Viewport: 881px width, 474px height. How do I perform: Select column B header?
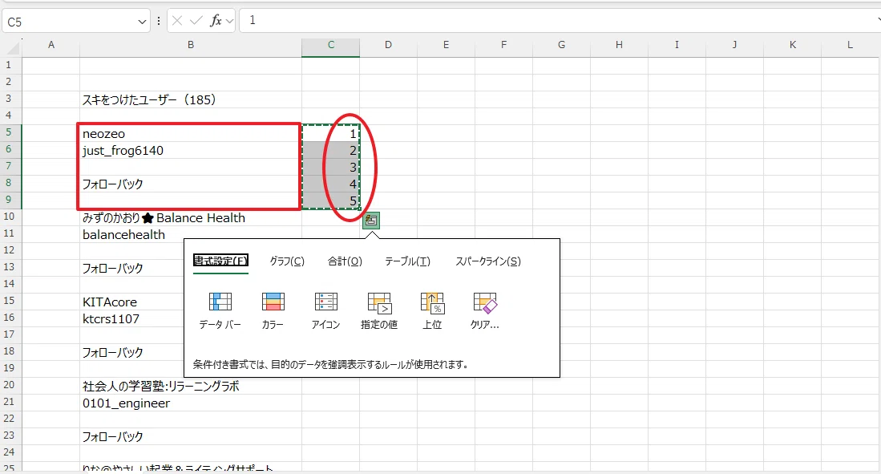pos(191,45)
